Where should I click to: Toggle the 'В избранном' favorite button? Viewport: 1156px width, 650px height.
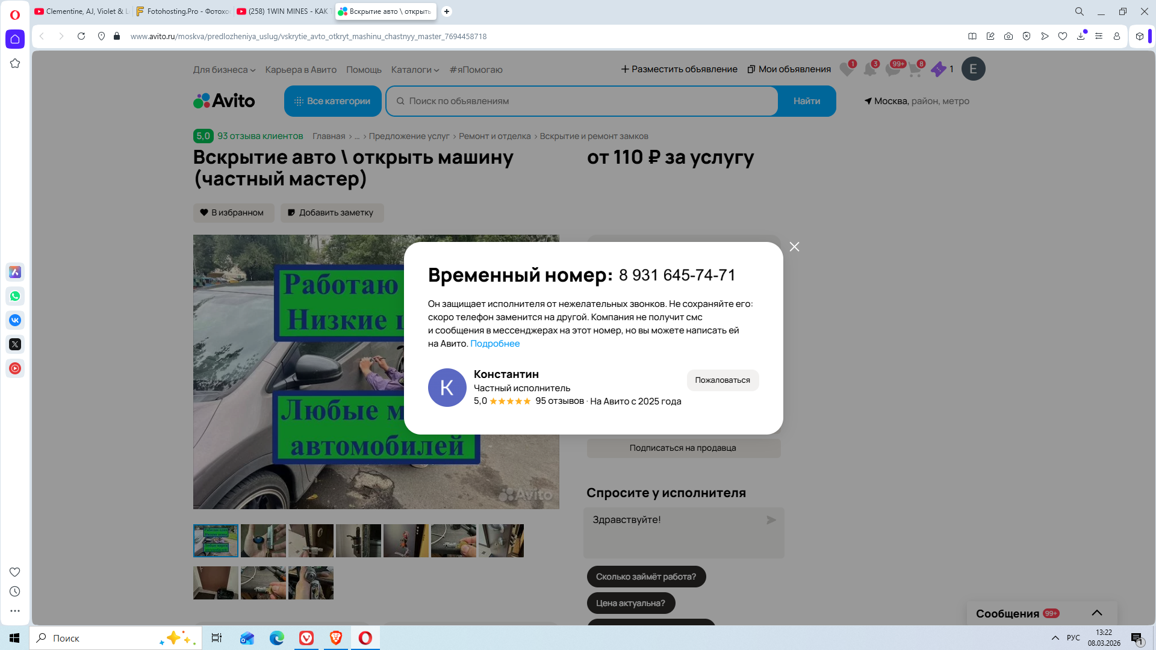point(233,212)
